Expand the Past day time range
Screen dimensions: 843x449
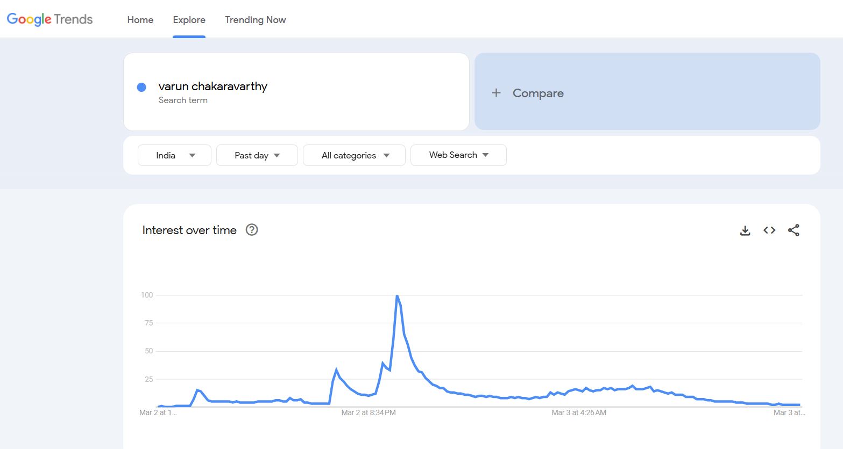coord(257,155)
